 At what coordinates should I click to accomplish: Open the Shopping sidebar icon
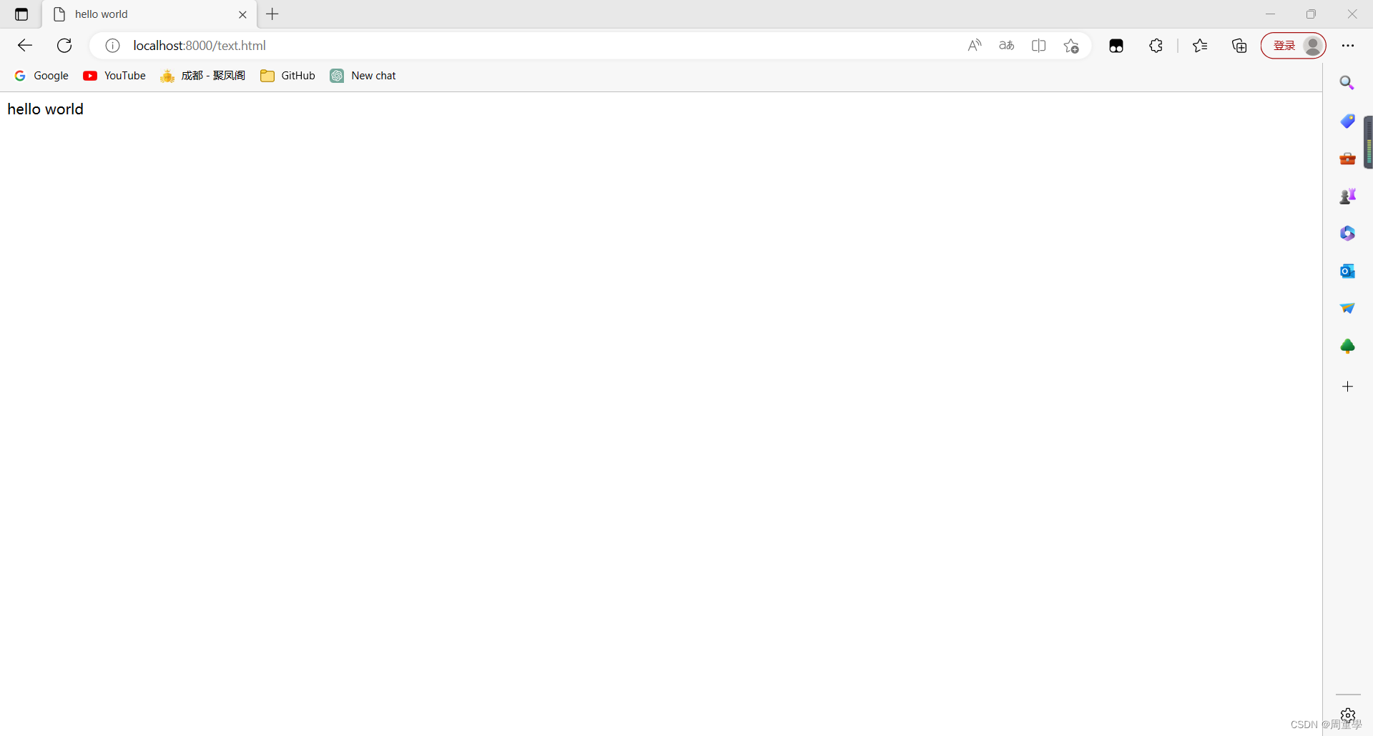click(1347, 121)
